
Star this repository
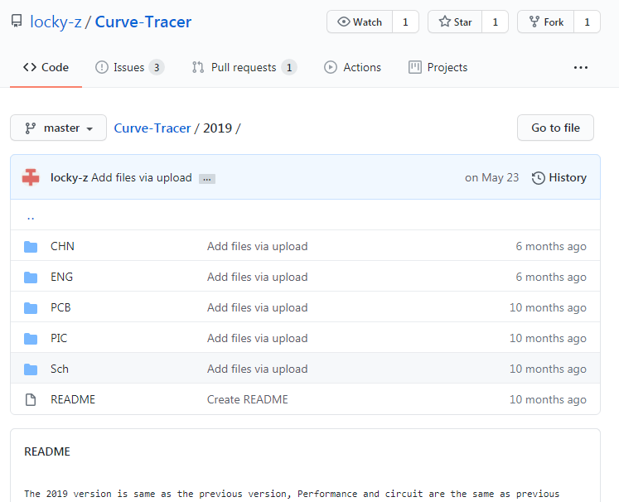coord(455,22)
